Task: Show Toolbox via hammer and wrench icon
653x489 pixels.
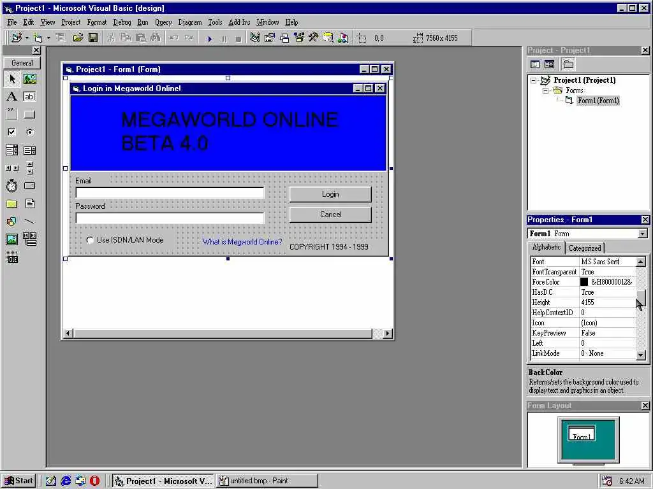Action: click(x=314, y=38)
